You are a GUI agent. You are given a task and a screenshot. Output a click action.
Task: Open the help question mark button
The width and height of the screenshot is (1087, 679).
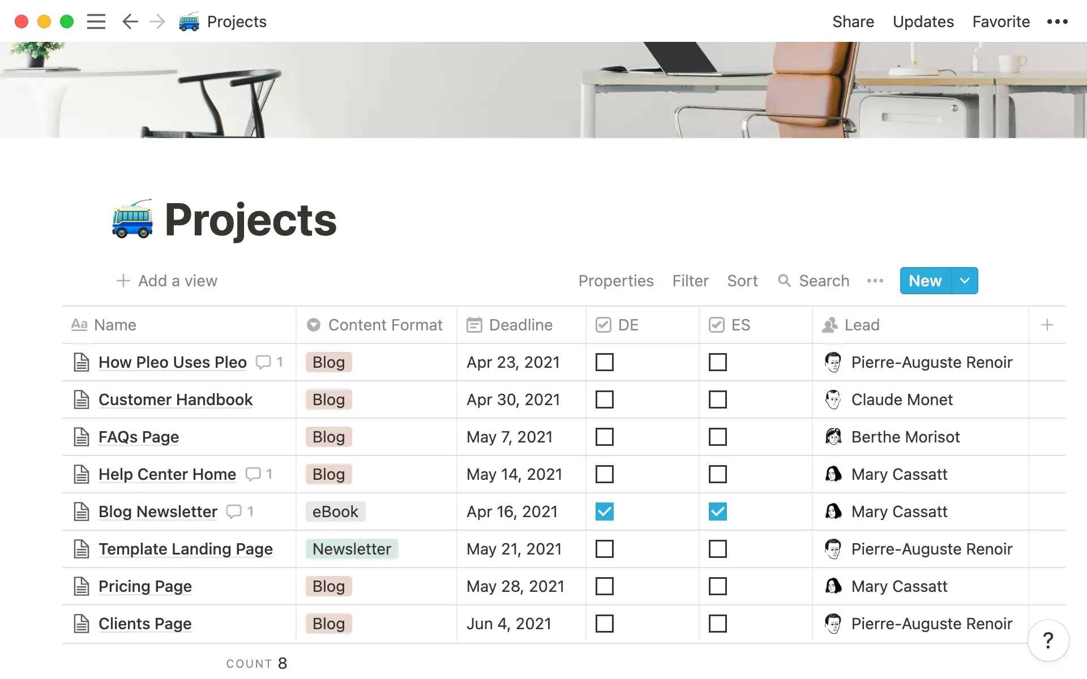[x=1048, y=641]
